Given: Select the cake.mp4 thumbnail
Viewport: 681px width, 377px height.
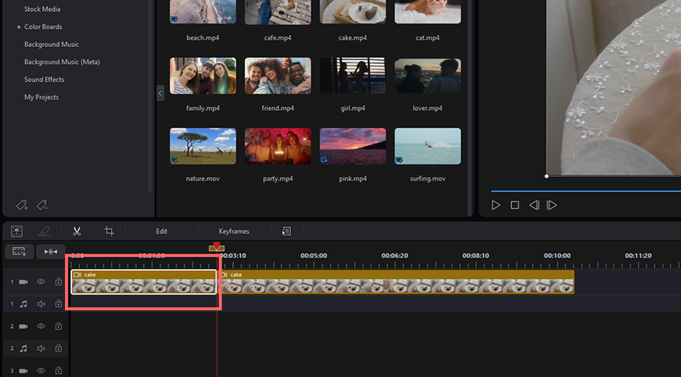Looking at the screenshot, I should pyautogui.click(x=353, y=11).
